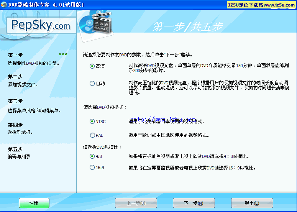Click the text 选择制作DVD视频的类型。
Image resolution: width=297 pixels, height=212 pixels.
click(33, 63)
